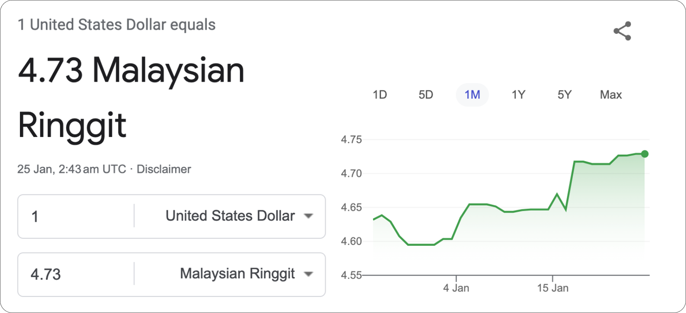This screenshot has width=686, height=313.
Task: Click the US Dollar amount input field
Action: coord(78,216)
